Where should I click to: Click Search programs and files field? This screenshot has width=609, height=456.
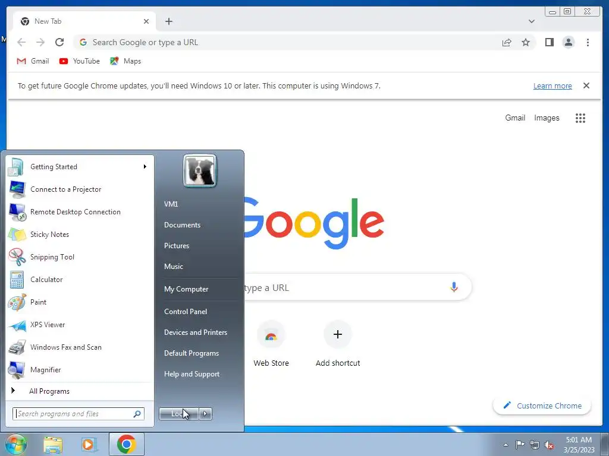pyautogui.click(x=78, y=414)
